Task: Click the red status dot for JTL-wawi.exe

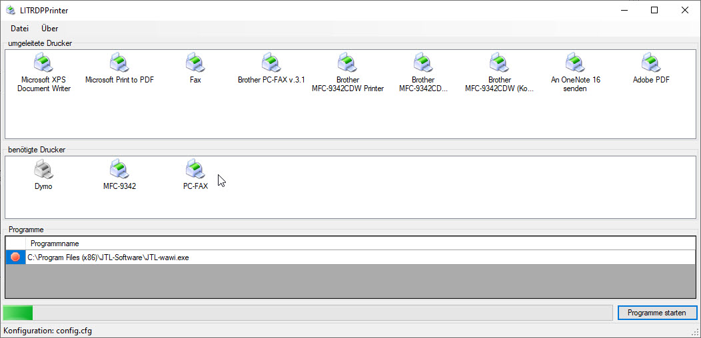Action: click(15, 257)
